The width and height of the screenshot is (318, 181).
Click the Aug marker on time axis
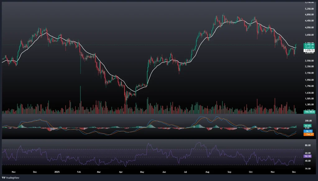[x=207, y=171]
